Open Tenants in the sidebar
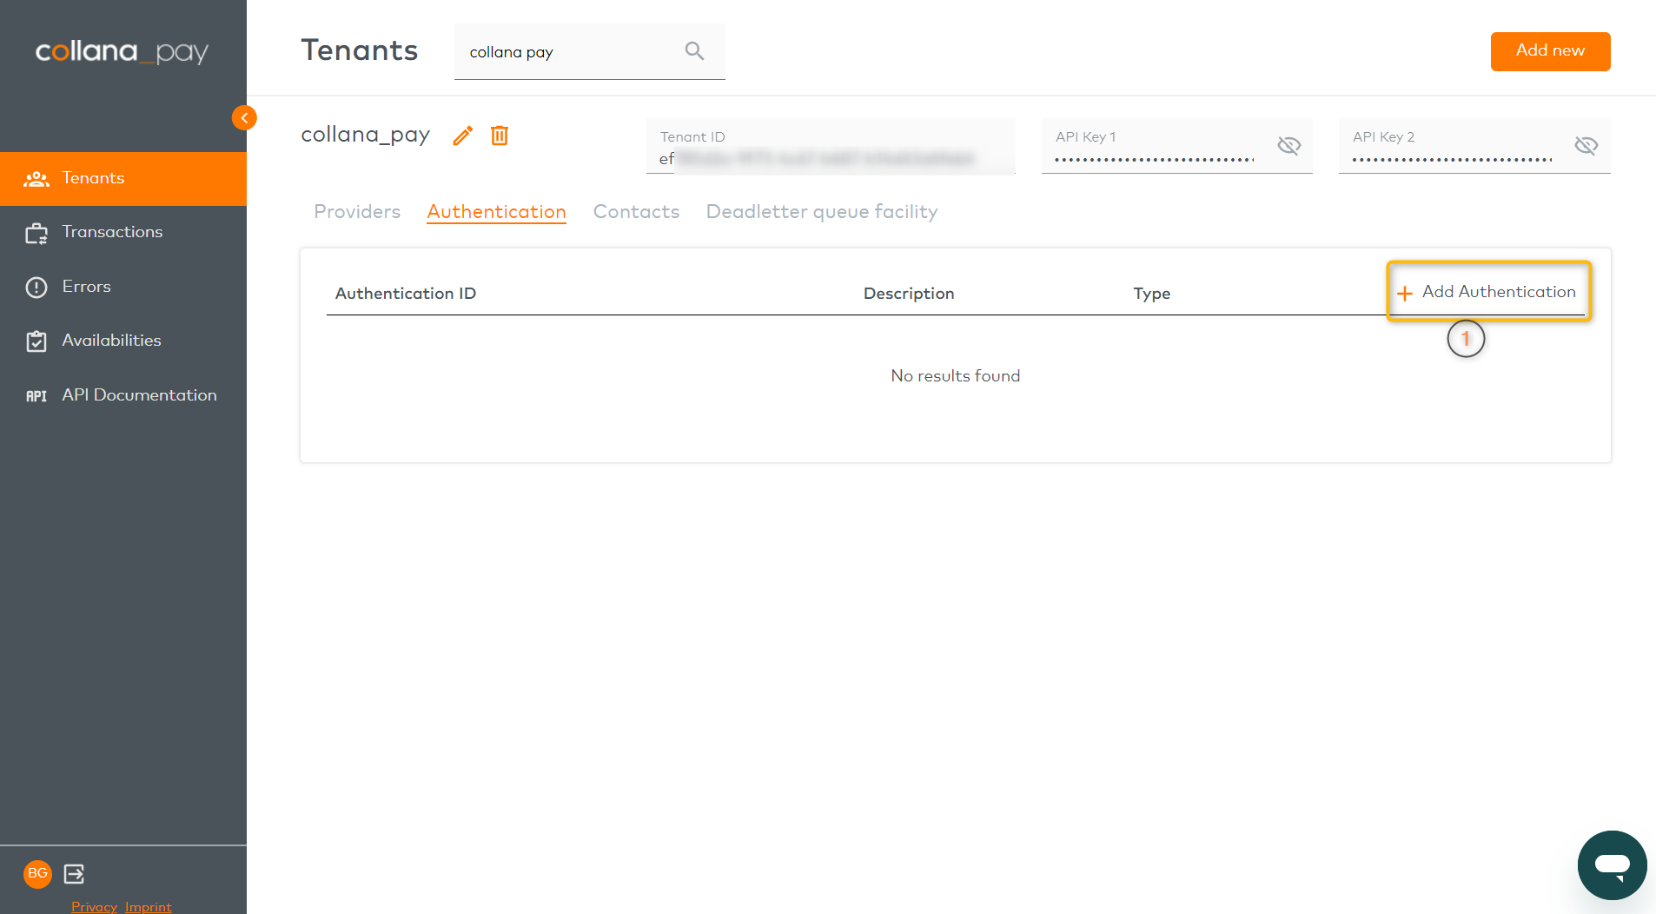 123,178
